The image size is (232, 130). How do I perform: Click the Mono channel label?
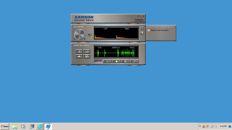[x=132, y=48]
